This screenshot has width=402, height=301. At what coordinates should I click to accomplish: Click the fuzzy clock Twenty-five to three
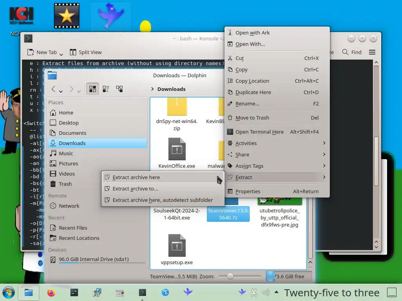coord(332,292)
